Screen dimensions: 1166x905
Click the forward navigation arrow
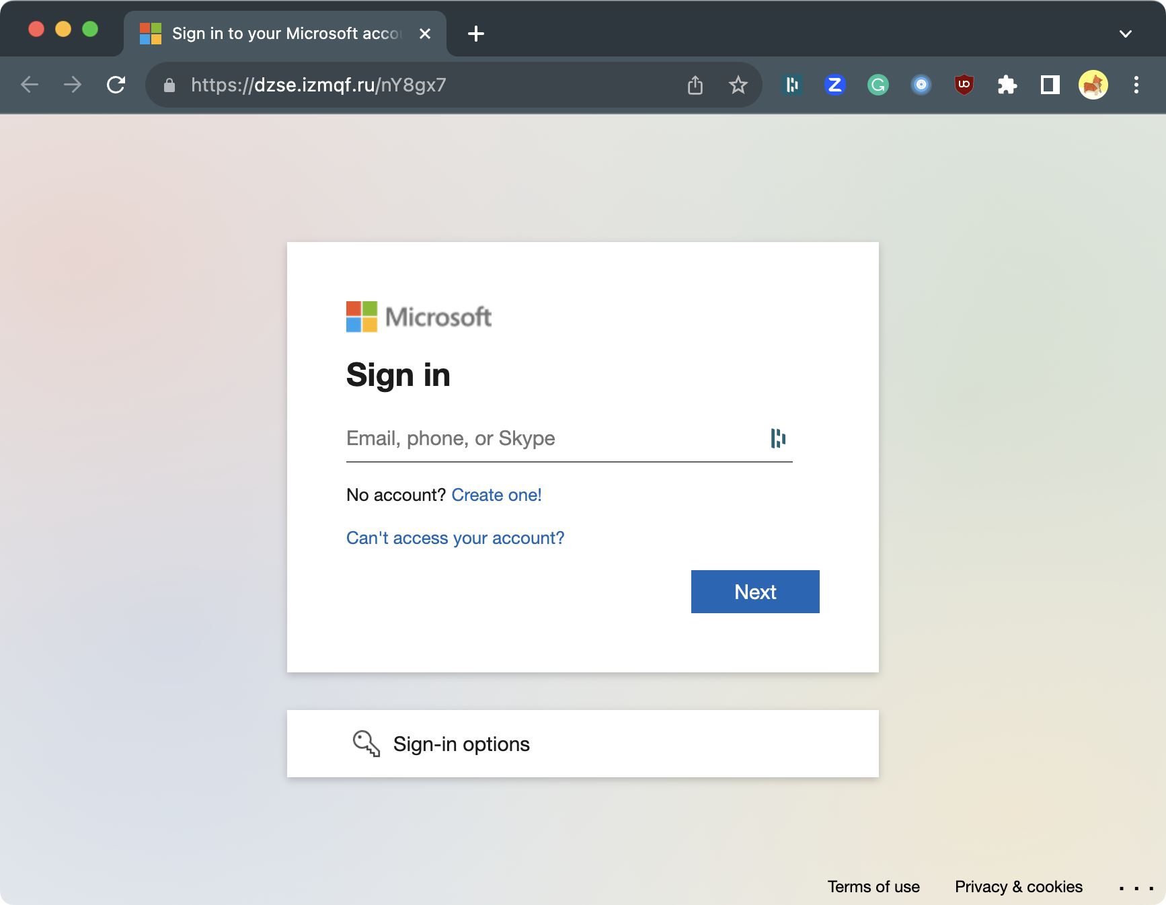[x=73, y=85]
